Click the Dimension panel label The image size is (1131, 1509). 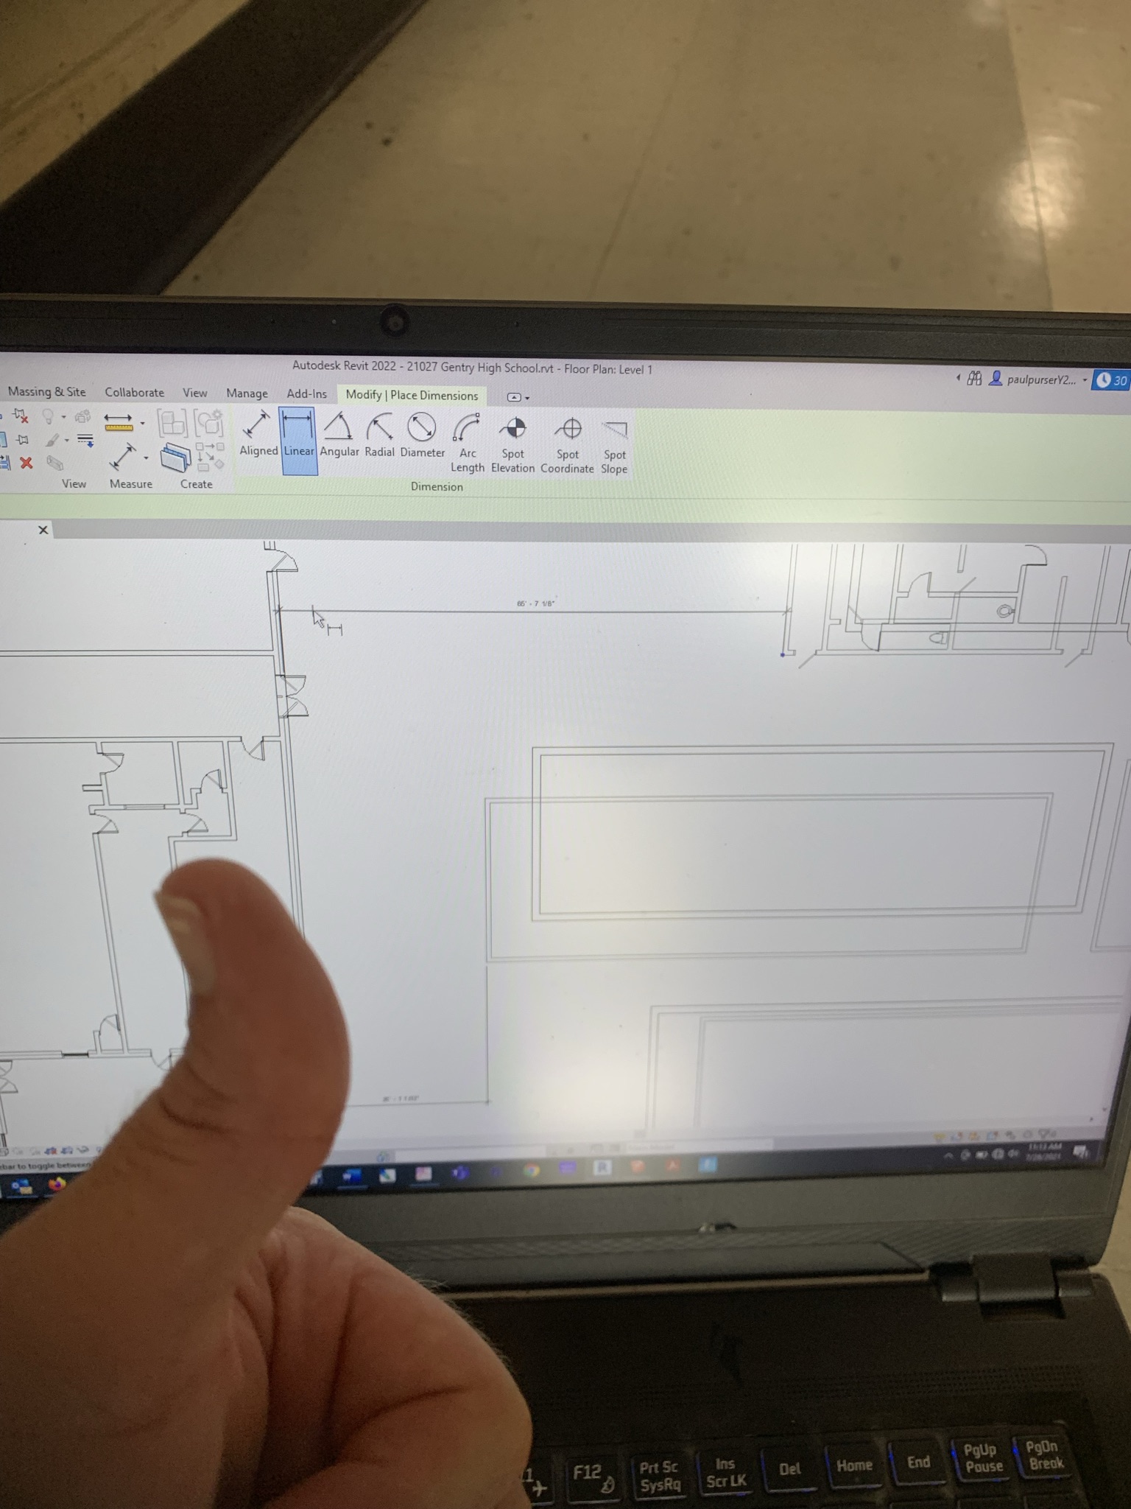coord(437,487)
